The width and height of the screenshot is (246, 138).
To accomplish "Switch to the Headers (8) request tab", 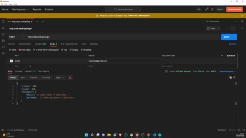I will click(x=40, y=44).
